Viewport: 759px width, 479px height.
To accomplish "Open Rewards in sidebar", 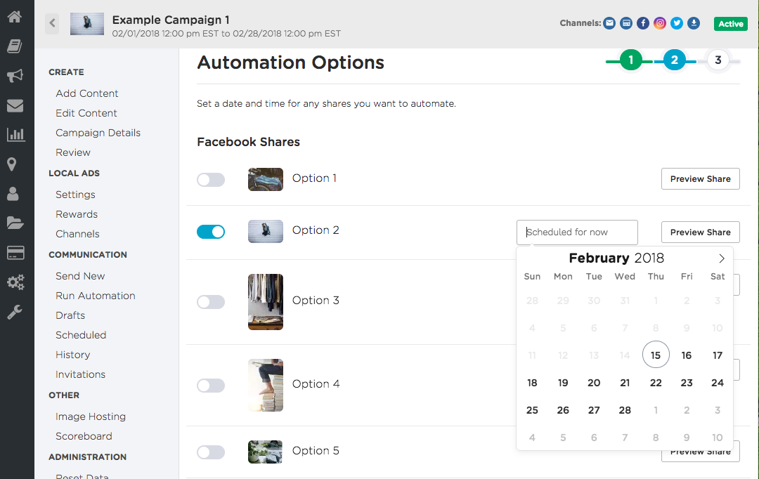I will point(77,214).
